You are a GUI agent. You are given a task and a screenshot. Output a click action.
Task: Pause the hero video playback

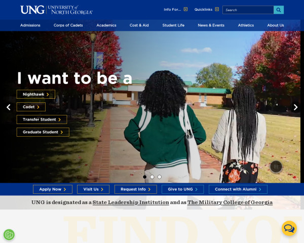[276, 167]
